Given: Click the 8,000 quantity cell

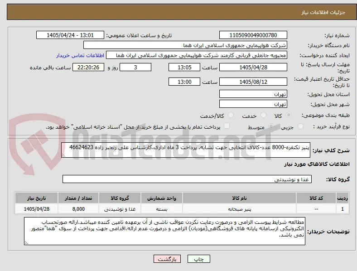Looking at the screenshot, I should point(78,209).
